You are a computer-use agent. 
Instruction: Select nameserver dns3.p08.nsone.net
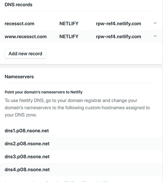coord(27,157)
